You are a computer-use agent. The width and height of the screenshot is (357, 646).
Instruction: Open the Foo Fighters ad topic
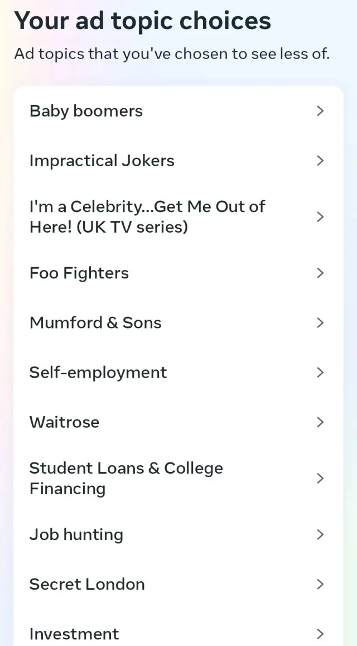(79, 273)
